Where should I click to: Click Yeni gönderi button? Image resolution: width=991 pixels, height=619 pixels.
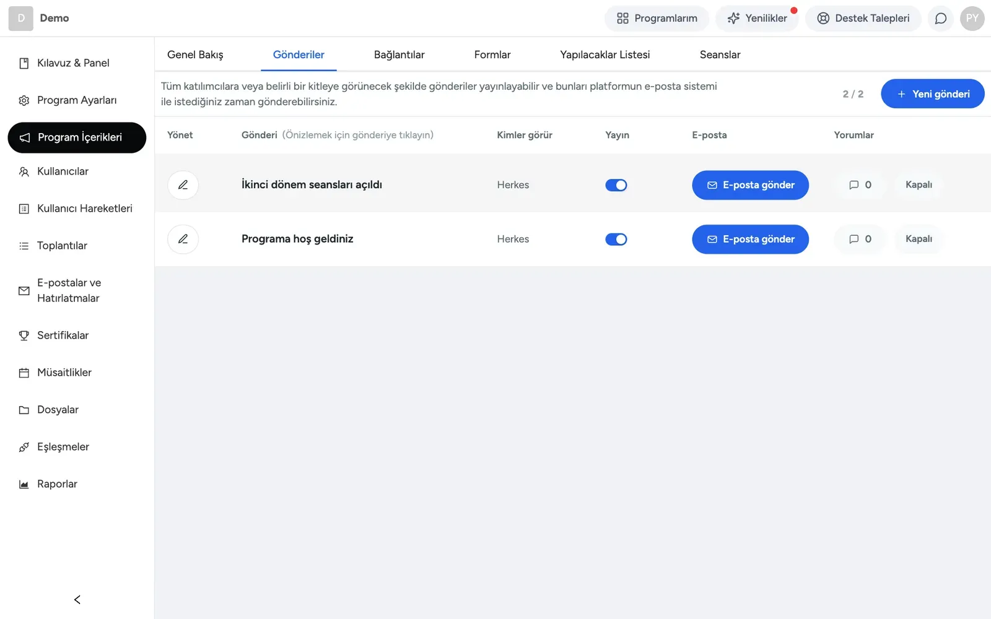click(x=933, y=93)
